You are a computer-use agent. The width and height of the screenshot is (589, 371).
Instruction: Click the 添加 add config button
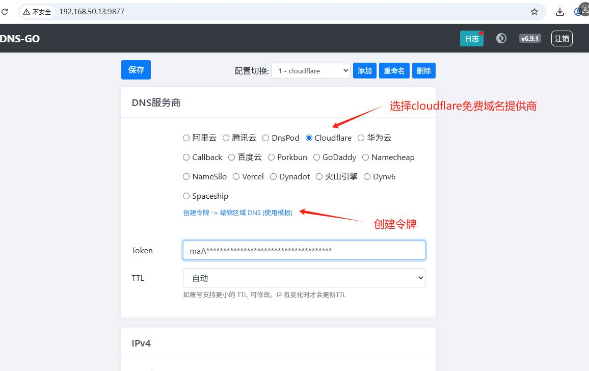pos(364,71)
